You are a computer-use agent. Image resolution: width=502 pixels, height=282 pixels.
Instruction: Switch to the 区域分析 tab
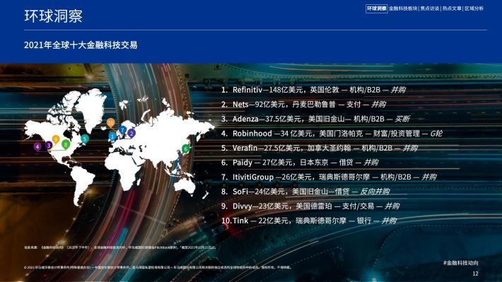(474, 8)
